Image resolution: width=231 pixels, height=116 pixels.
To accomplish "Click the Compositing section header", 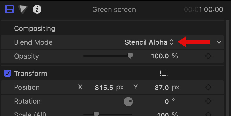I will pyautogui.click(x=35, y=29).
